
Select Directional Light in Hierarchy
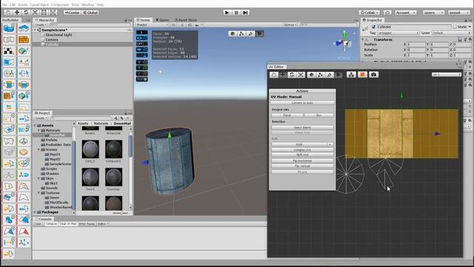pos(59,35)
